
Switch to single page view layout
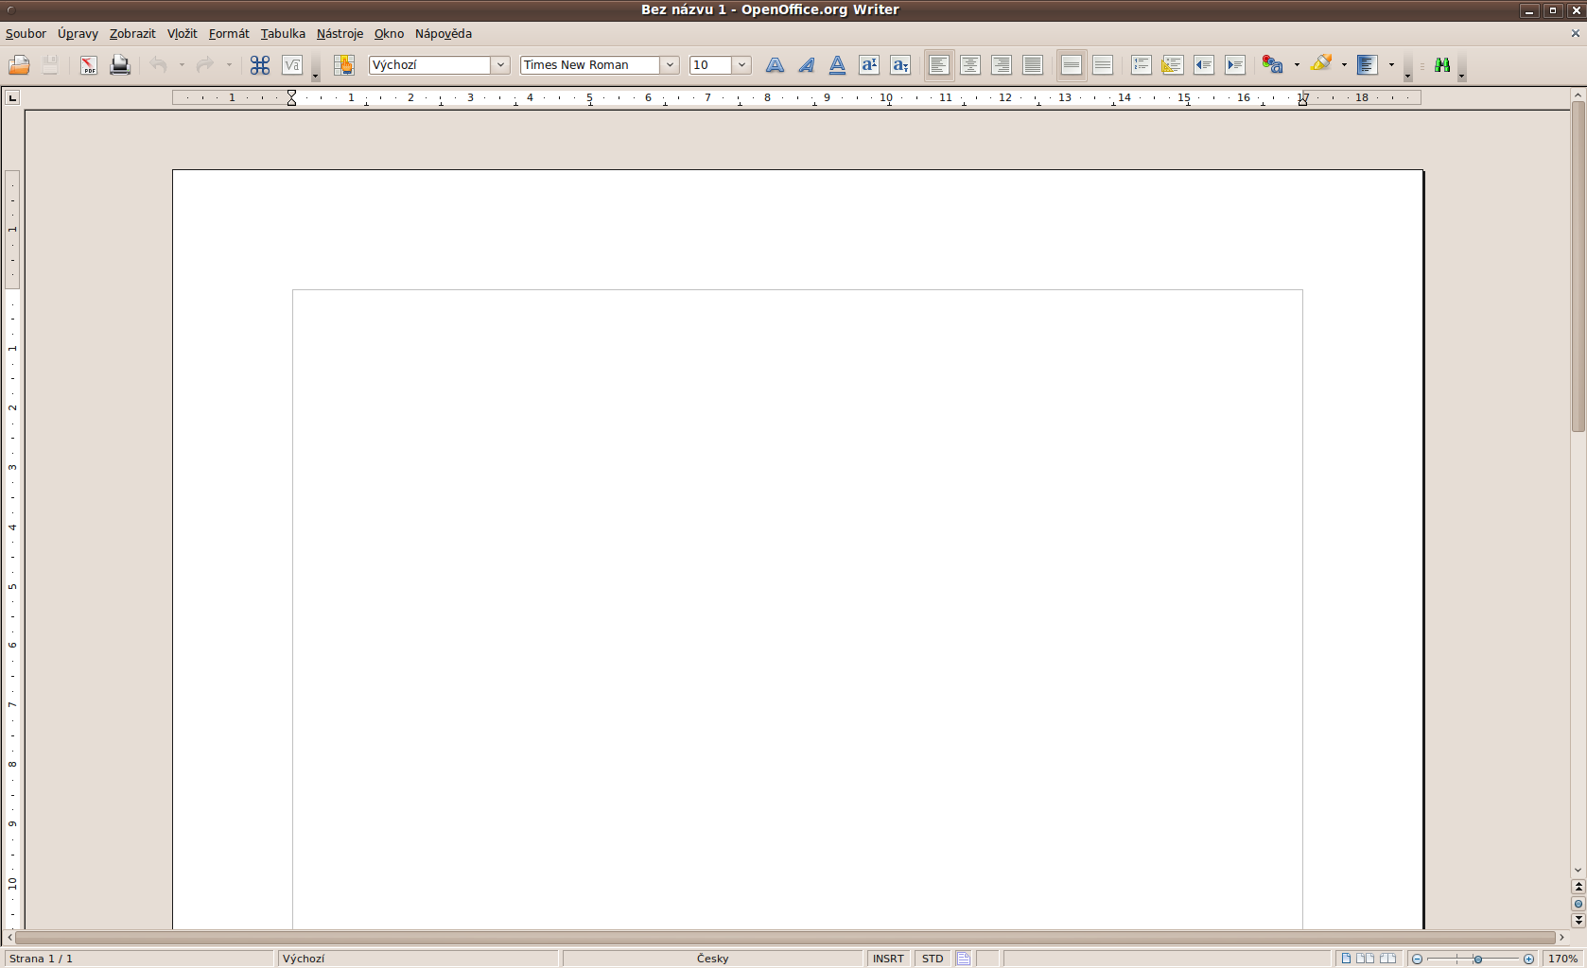pyautogui.click(x=1346, y=959)
